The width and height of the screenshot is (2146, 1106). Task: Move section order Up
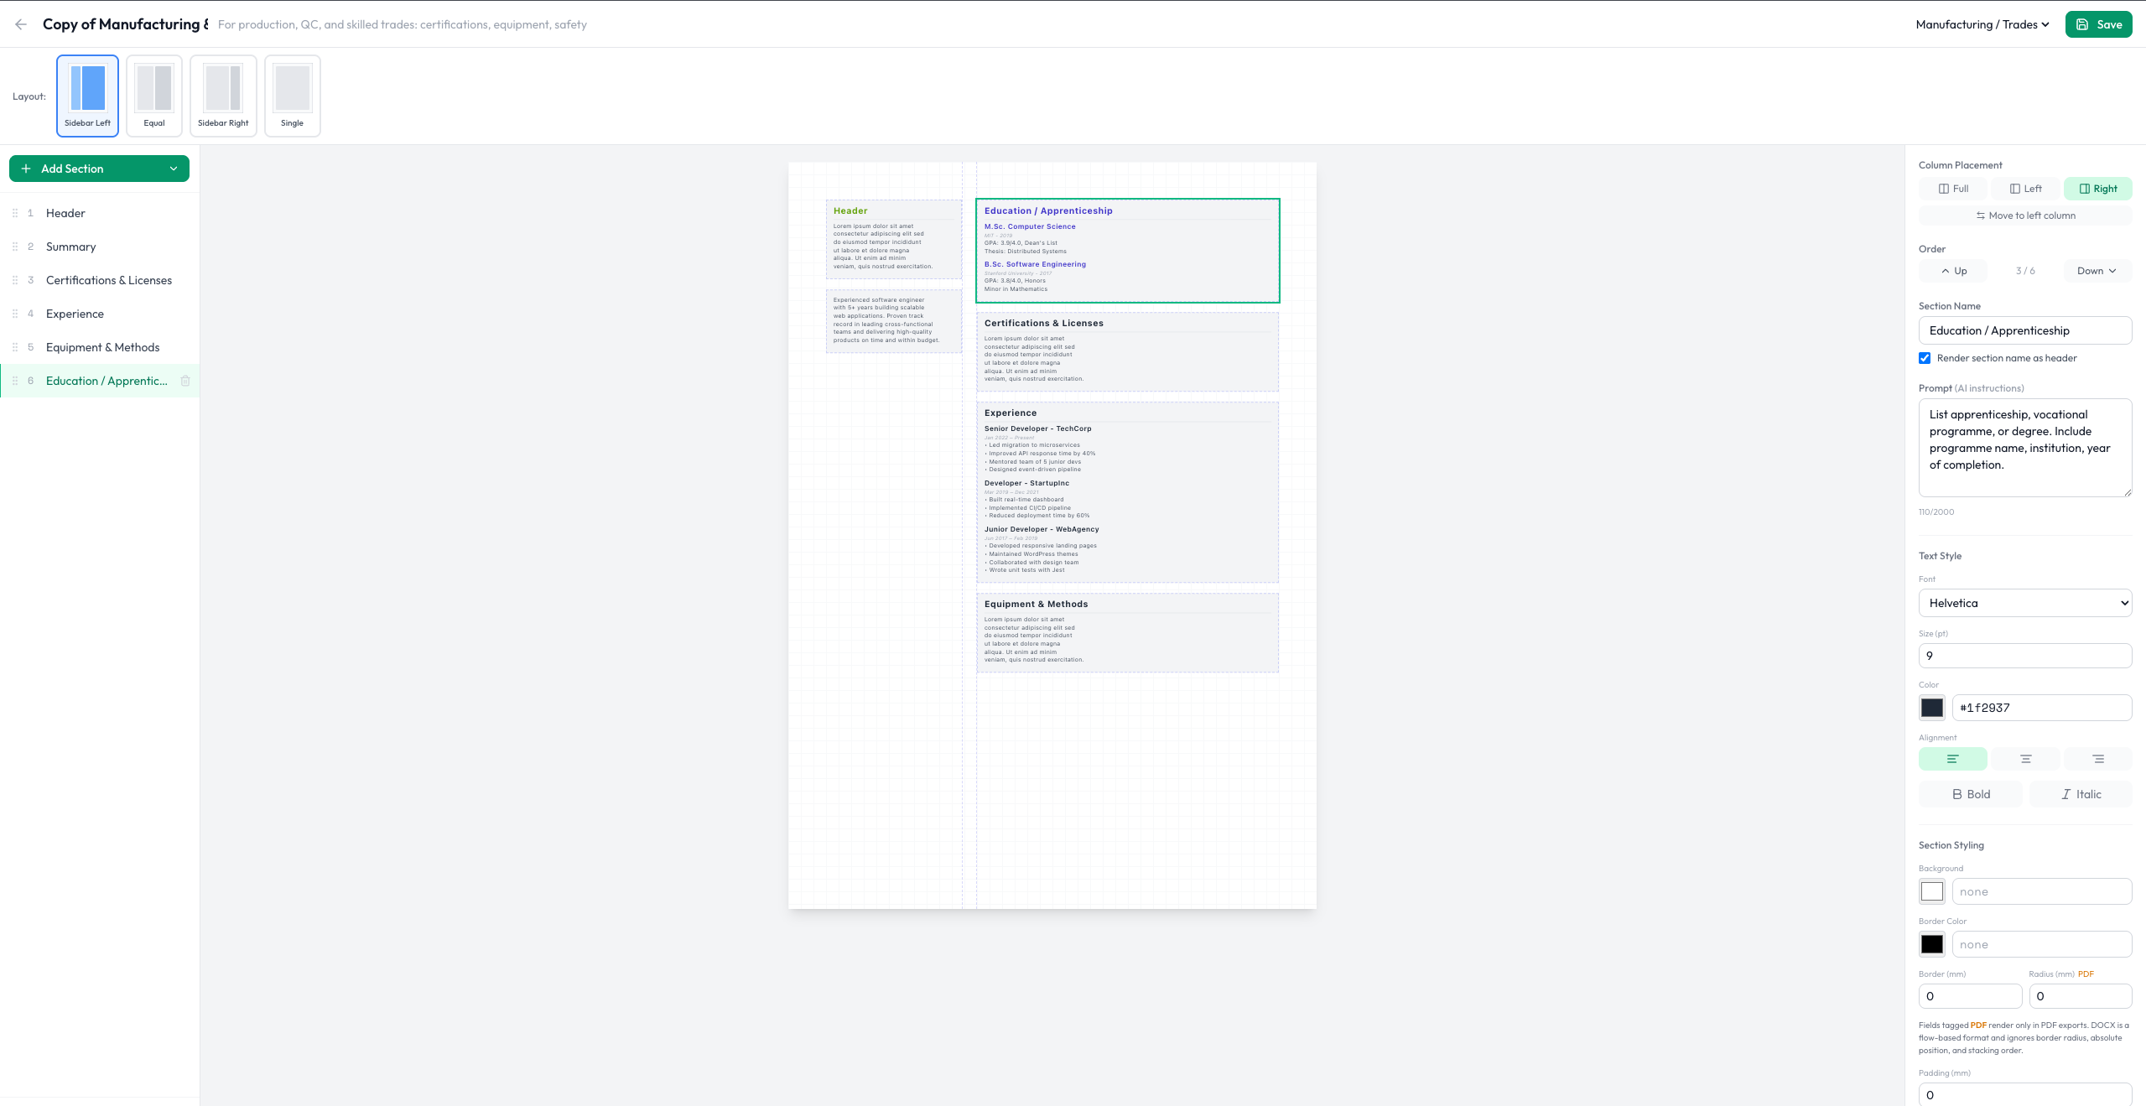[x=1952, y=271]
